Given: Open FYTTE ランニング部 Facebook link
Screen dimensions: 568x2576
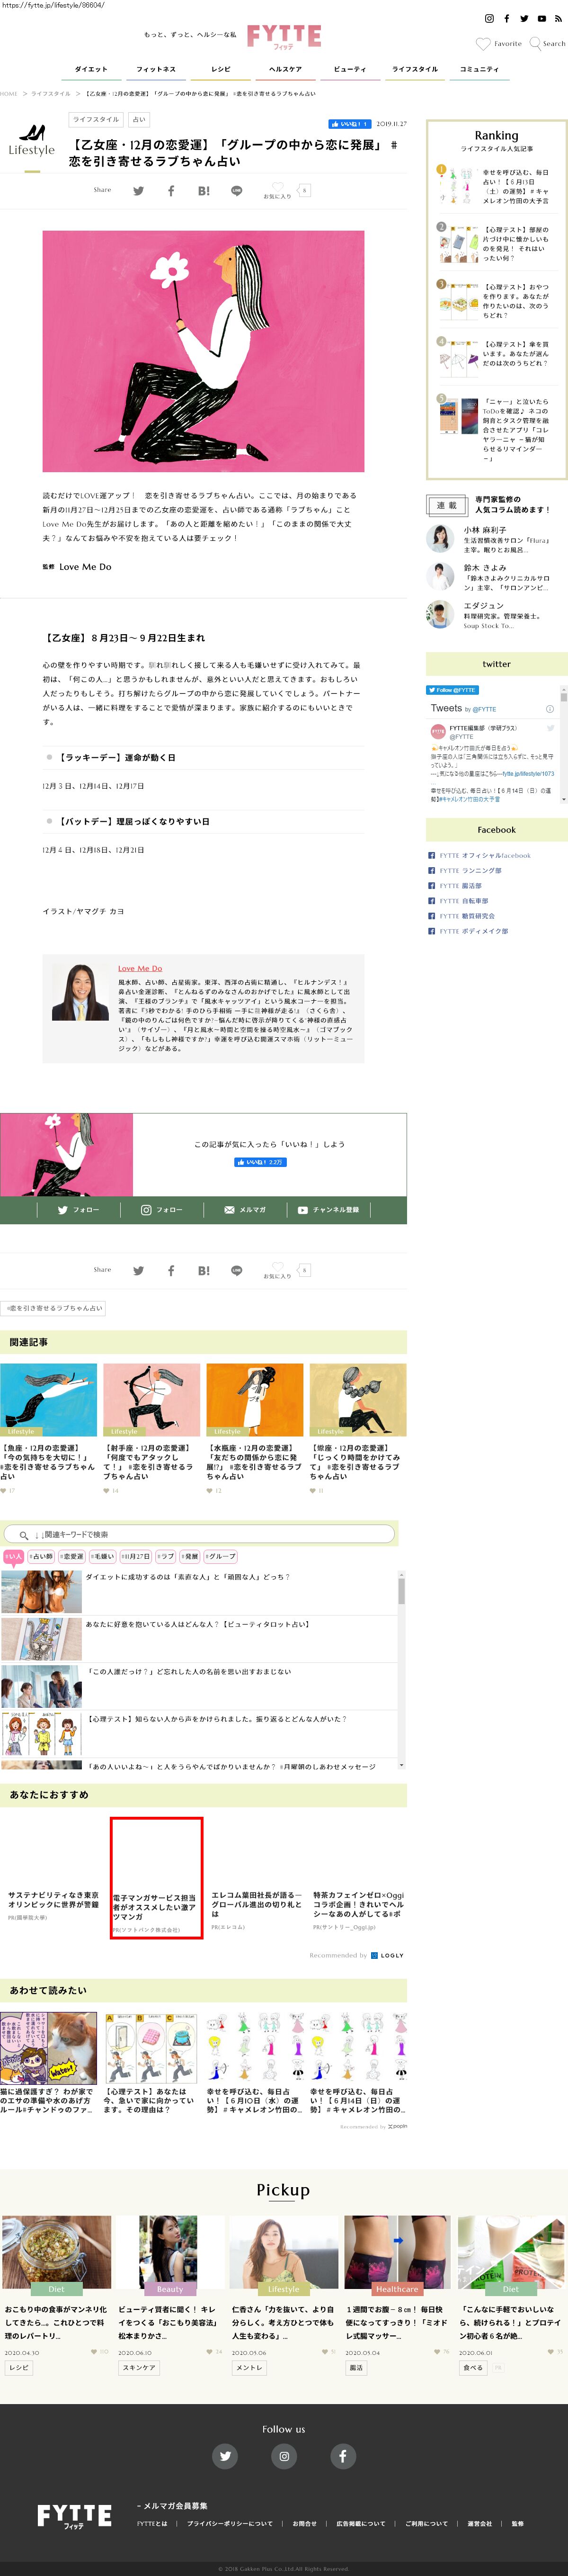Looking at the screenshot, I should point(470,870).
